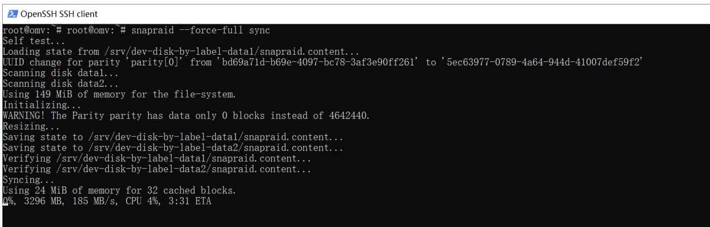Click the "Initializing..." output line
Viewport: 710px width, 227px height.
tap(42, 105)
